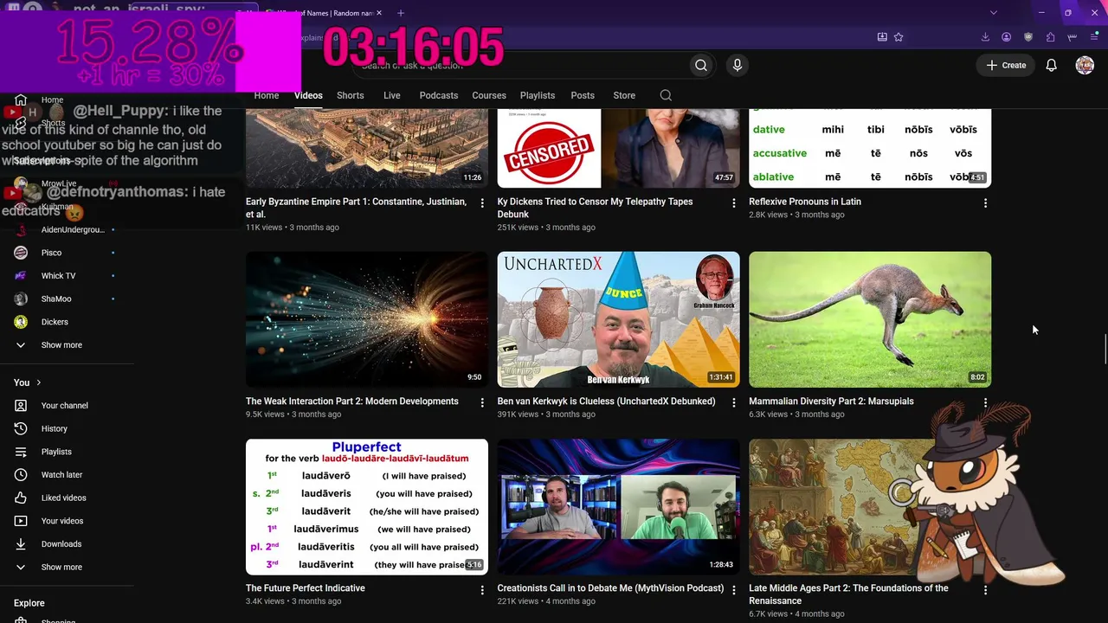The height and width of the screenshot is (623, 1108).
Task: Open the channel's Store tab
Action: pos(624,95)
